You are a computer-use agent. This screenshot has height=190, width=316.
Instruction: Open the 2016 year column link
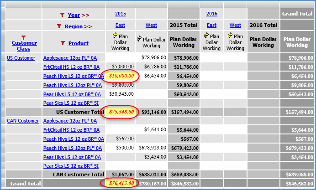pos(211,14)
